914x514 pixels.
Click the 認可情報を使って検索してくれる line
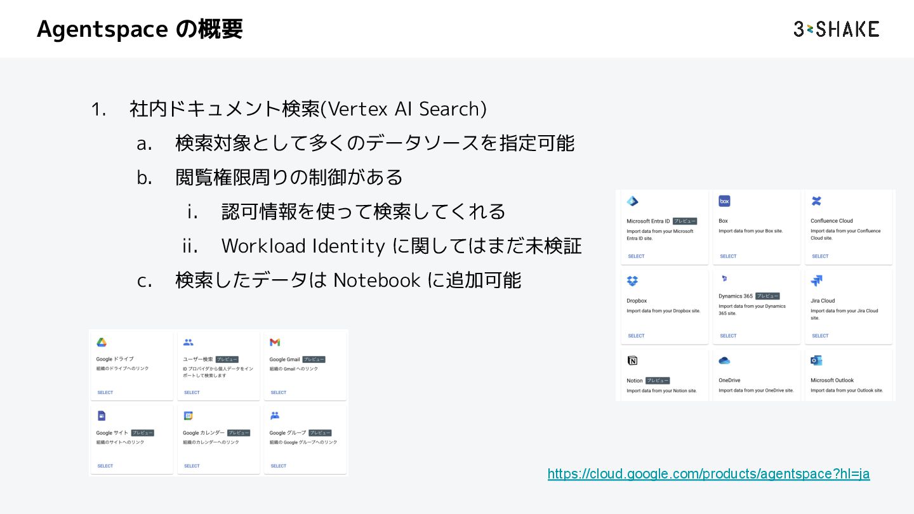[363, 211]
